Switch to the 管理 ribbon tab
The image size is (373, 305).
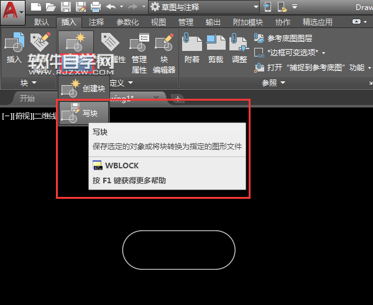pyautogui.click(x=186, y=22)
